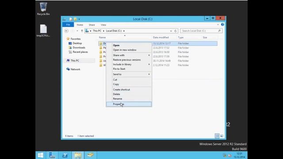This screenshot has height=159, width=283.
Task: Choose Restore previous versions
Action: tap(129, 60)
